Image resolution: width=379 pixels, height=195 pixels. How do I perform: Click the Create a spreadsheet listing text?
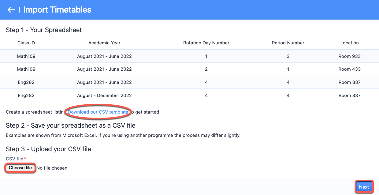(35, 112)
